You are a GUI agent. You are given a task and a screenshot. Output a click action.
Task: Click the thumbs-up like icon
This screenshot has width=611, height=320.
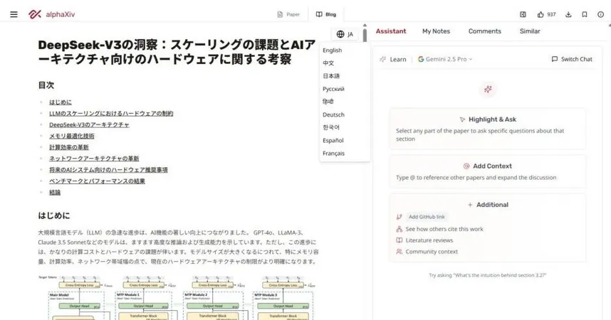click(x=540, y=14)
